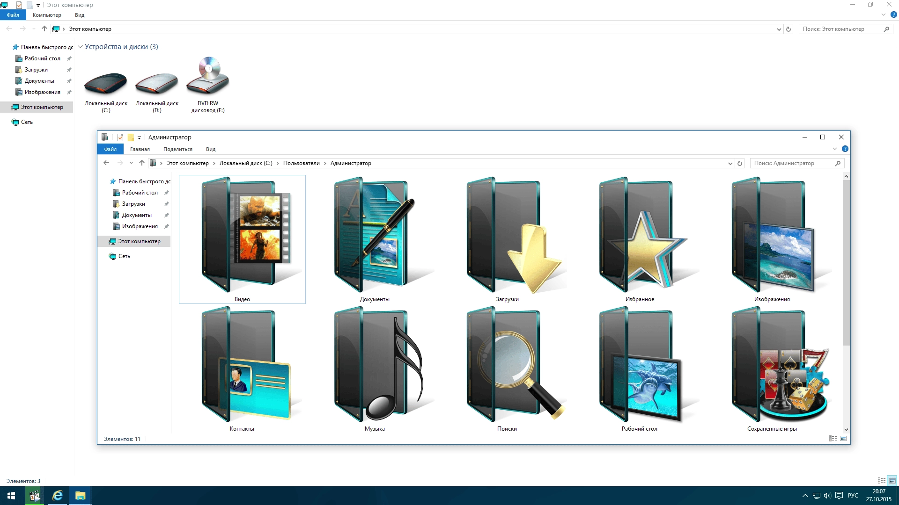Select Изображения in Этот компьютер navigation pane
This screenshot has height=505, width=899.
42,92
